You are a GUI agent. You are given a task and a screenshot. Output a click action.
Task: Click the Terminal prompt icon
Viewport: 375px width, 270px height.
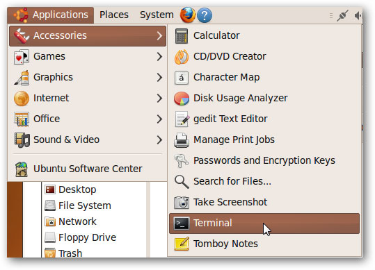(x=182, y=223)
